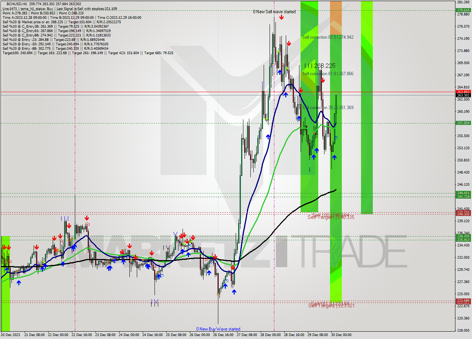Image resolution: width=472 pixels, height=339 pixels.
Task: Click '30 Dec 00:00' on time axis
Action: (x=341, y=335)
